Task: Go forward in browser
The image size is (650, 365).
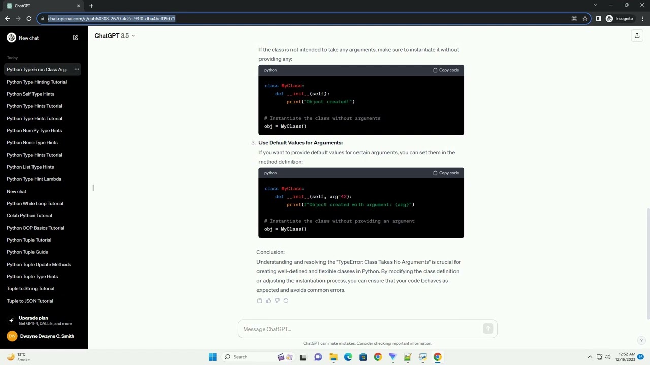Action: (18, 19)
